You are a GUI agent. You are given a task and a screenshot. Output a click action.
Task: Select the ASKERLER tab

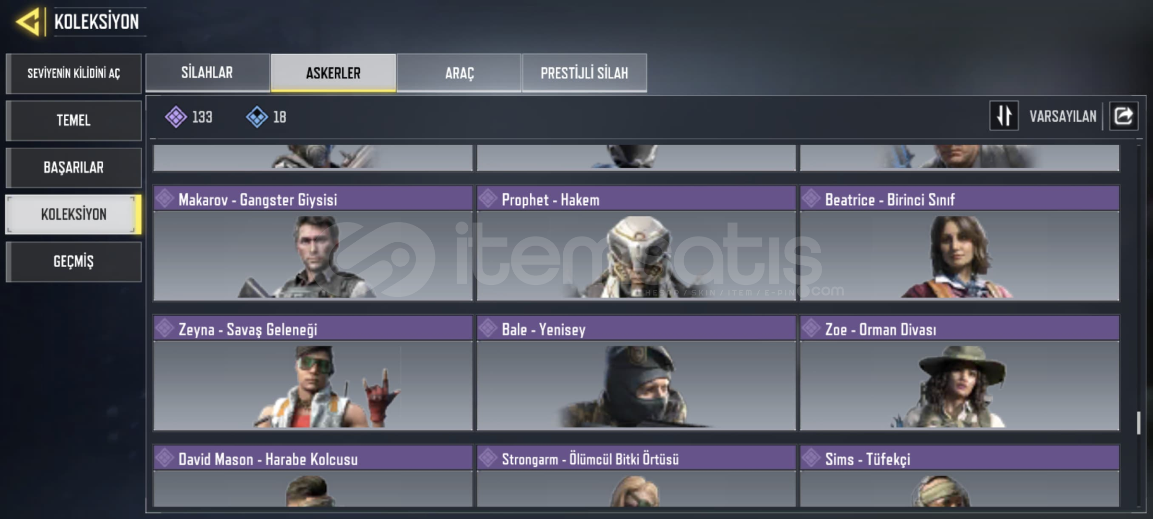pyautogui.click(x=333, y=73)
